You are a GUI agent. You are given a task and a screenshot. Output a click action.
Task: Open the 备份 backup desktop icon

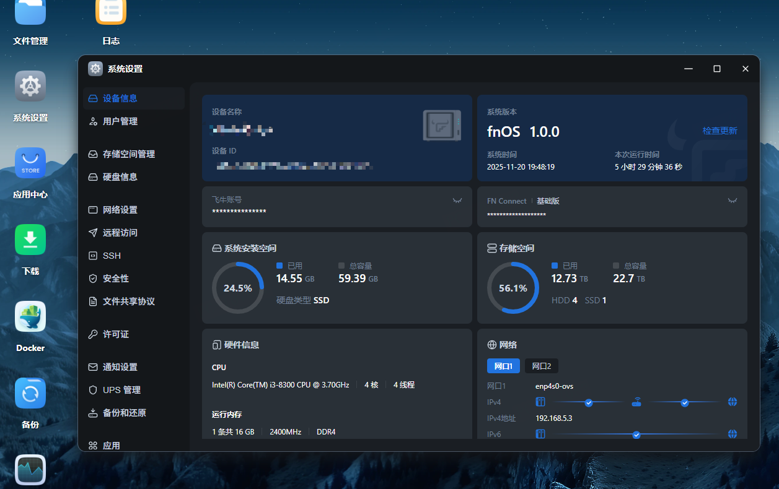click(30, 394)
